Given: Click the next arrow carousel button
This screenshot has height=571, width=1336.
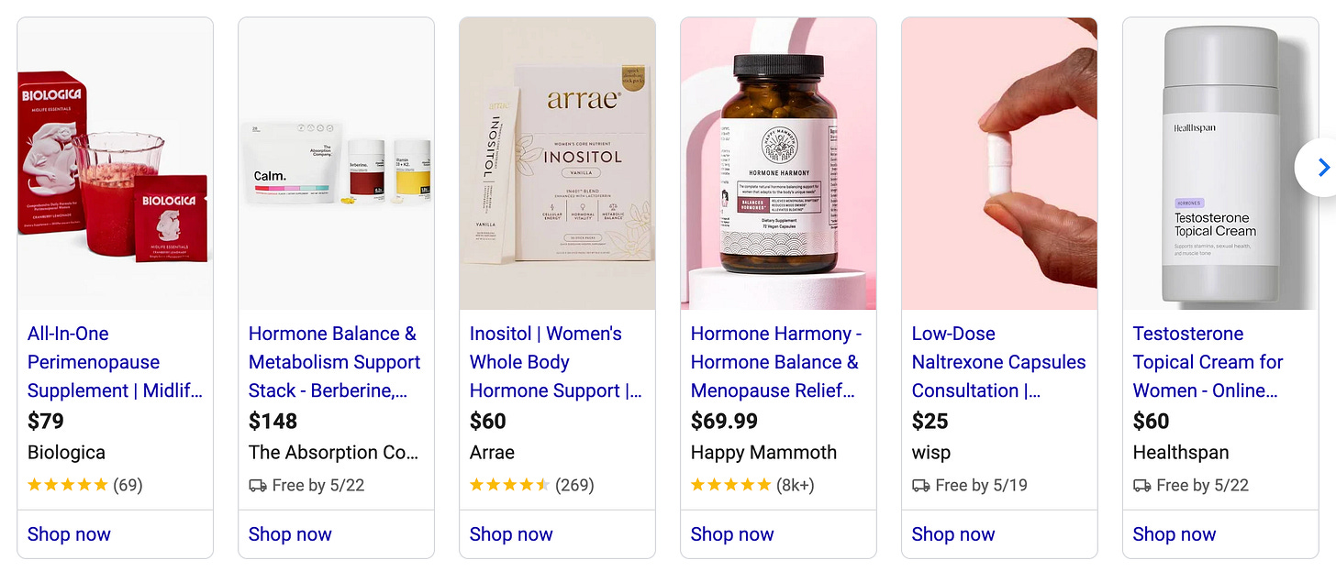Looking at the screenshot, I should pos(1321,167).
